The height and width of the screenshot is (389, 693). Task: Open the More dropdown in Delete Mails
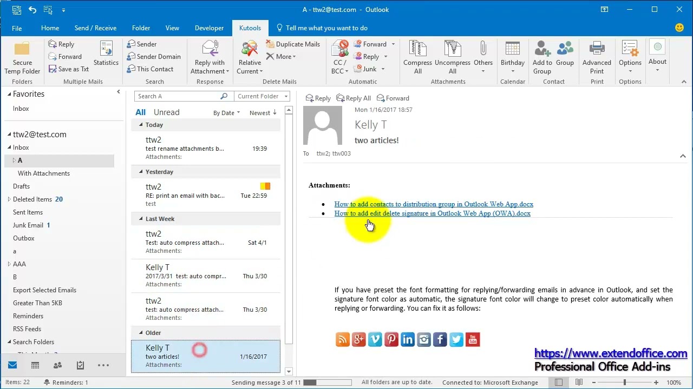coord(281,57)
